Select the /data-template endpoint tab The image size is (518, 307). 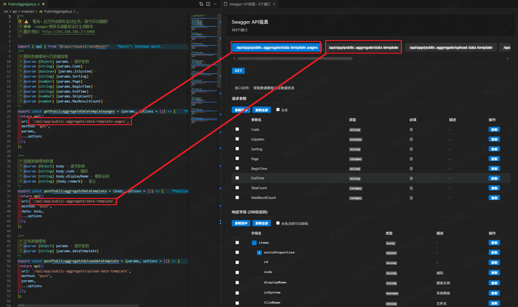pos(363,48)
